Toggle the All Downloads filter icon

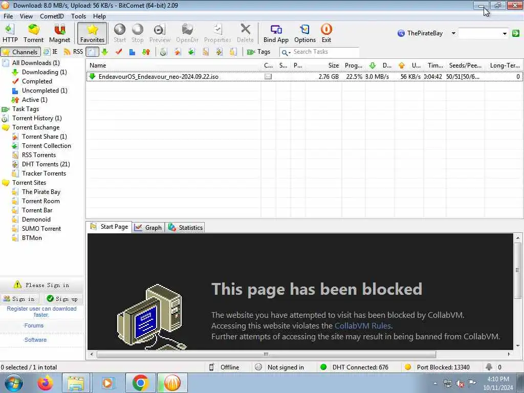(x=92, y=52)
